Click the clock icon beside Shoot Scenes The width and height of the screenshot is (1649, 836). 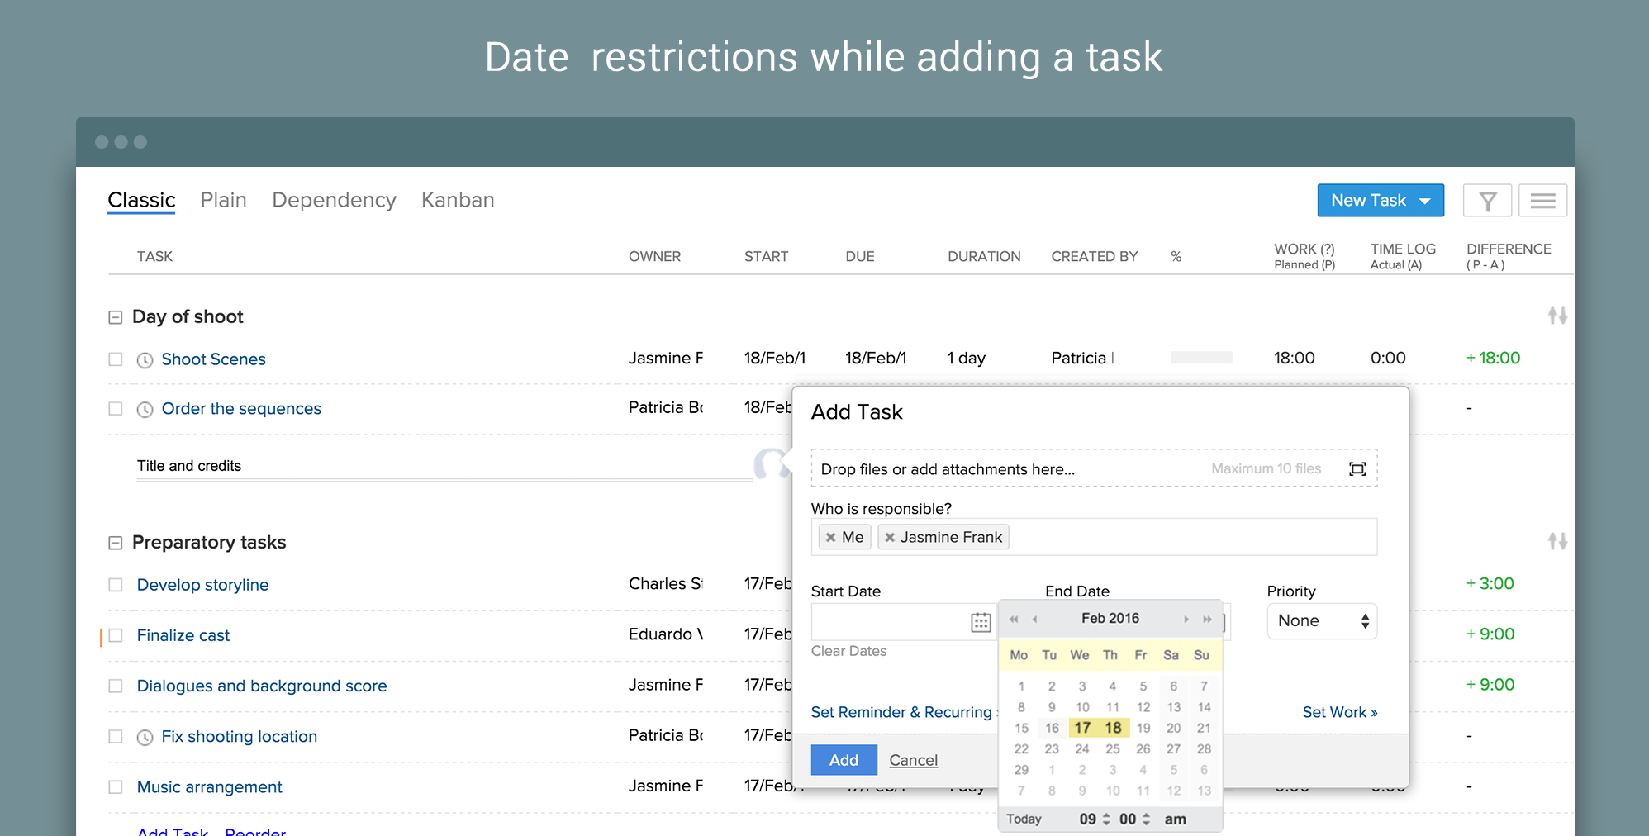(145, 360)
